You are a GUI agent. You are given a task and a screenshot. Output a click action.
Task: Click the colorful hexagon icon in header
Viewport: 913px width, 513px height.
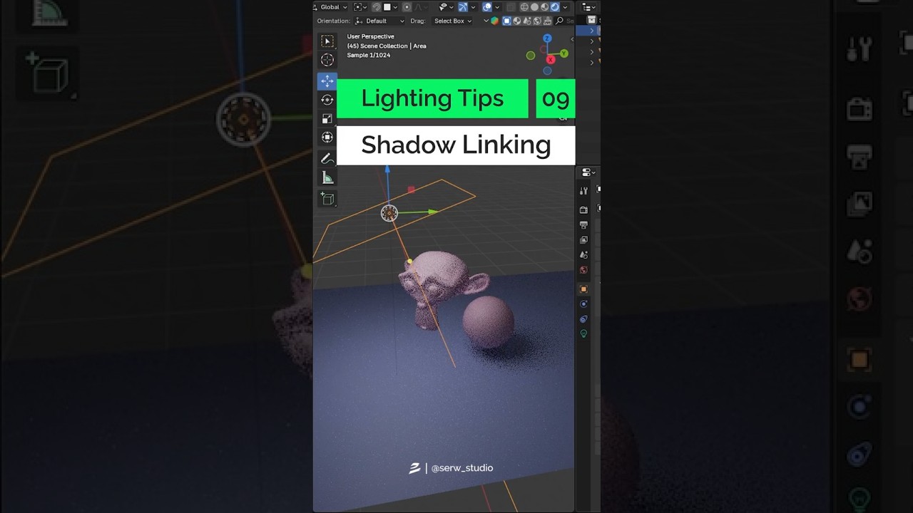tap(494, 21)
